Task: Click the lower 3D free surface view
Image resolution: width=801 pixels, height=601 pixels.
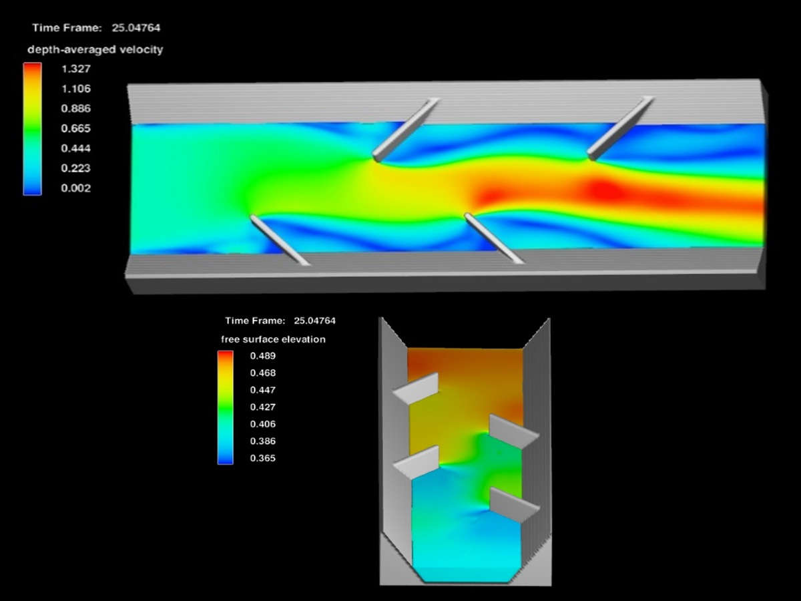Action: [465, 451]
